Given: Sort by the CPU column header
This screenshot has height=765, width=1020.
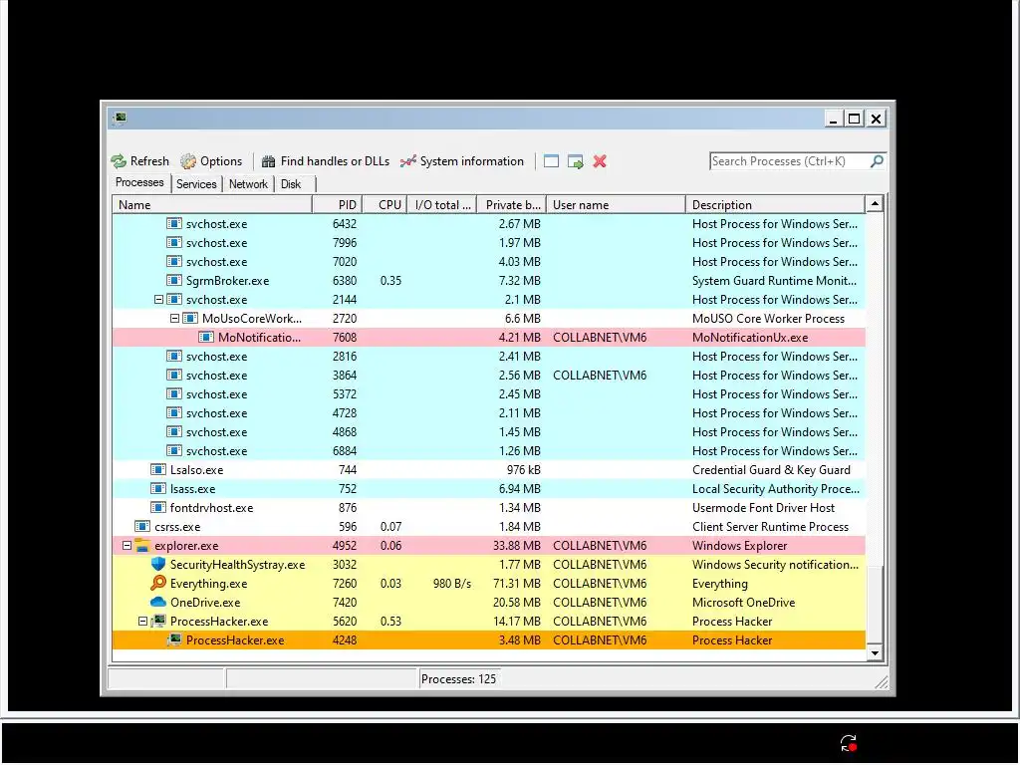Looking at the screenshot, I should 384,205.
